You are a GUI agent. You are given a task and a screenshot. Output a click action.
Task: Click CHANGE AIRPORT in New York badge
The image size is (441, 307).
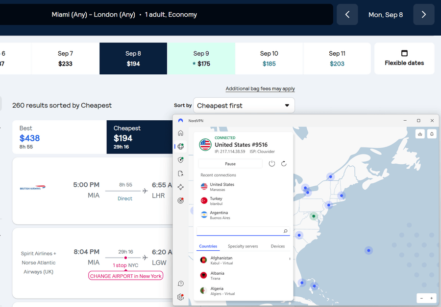(x=126, y=276)
